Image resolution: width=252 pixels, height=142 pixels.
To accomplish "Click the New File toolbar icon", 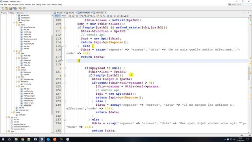I will click(3, 8).
